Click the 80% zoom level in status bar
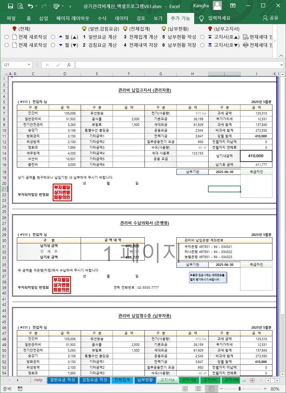 (275, 389)
